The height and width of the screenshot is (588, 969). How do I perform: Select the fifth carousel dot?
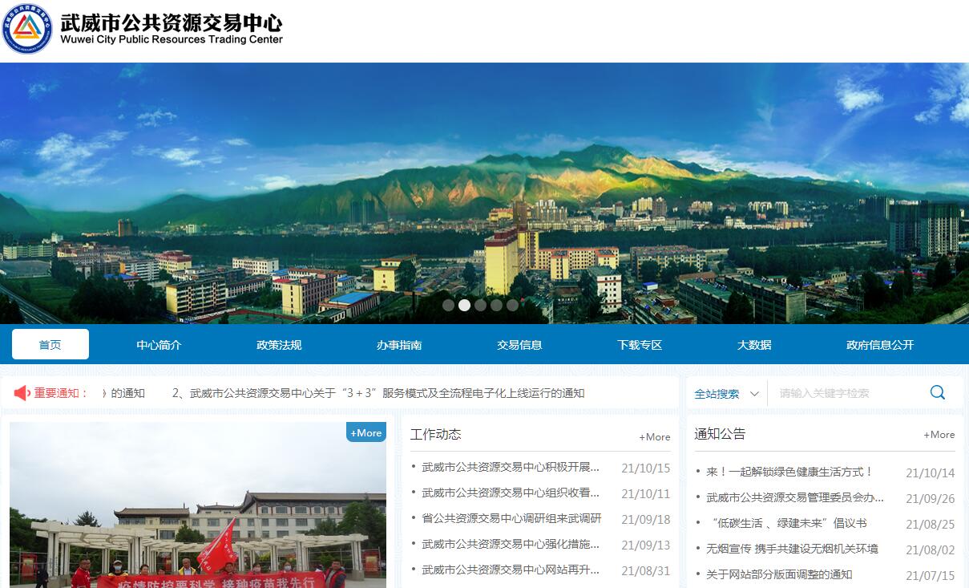point(512,305)
